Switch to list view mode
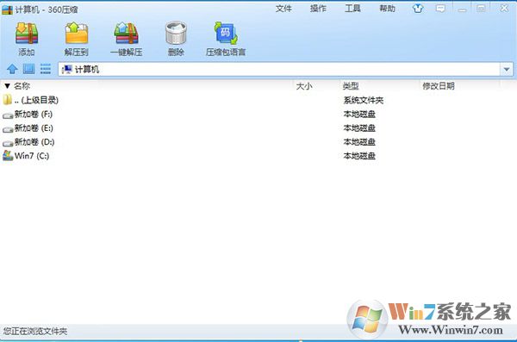 (x=46, y=69)
